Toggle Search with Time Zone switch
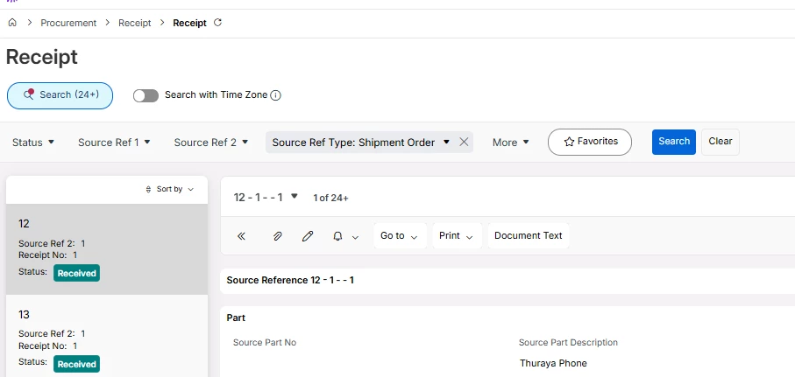This screenshot has width=795, height=377. 146,95
